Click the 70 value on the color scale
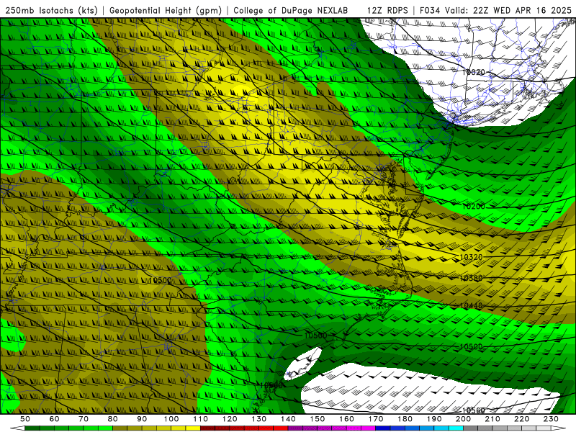This screenshot has height=432, width=576. pyautogui.click(x=84, y=419)
